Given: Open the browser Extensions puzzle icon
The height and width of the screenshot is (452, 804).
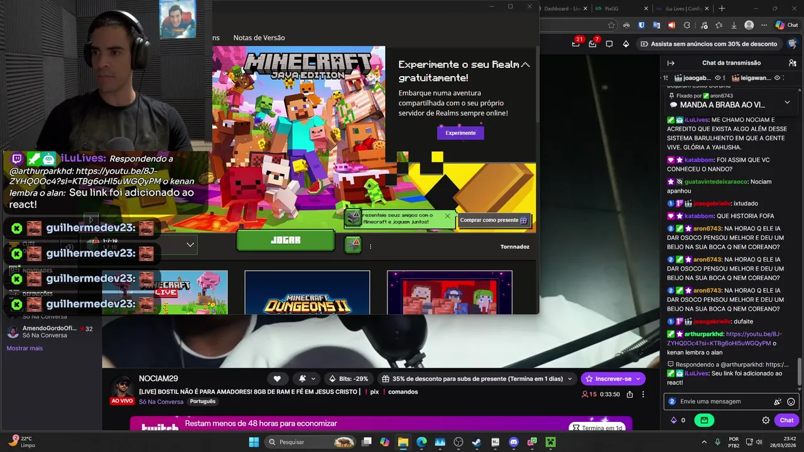Looking at the screenshot, I should coord(687,25).
